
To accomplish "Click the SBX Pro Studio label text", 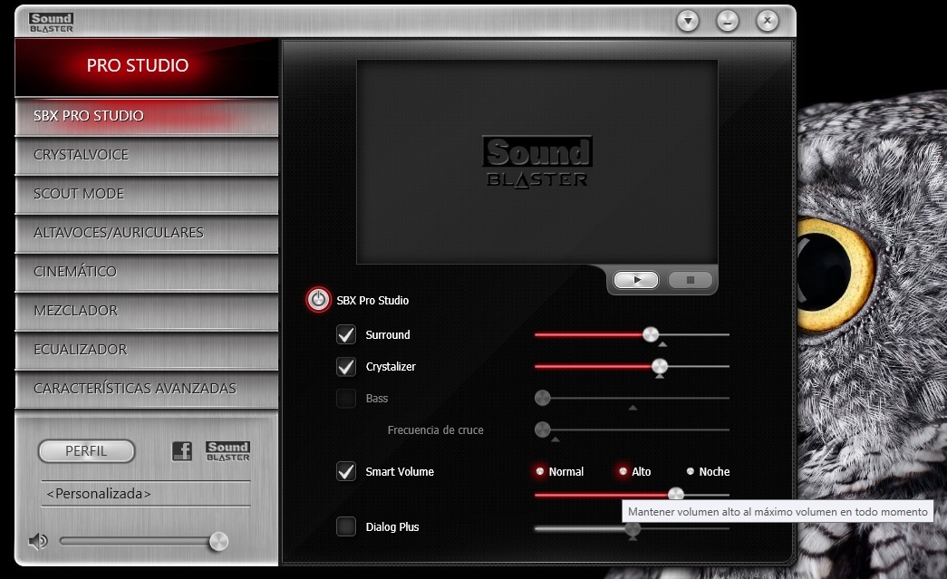I will click(x=372, y=300).
